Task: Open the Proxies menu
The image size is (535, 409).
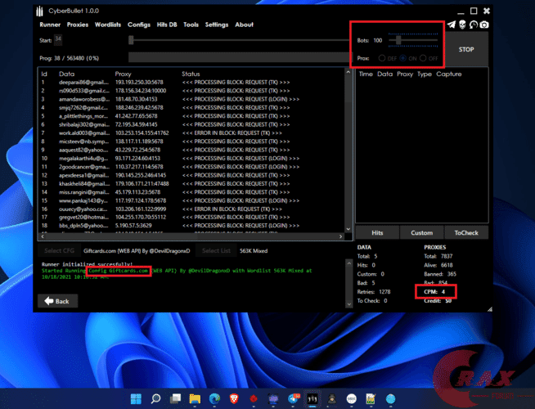Action: coord(78,25)
